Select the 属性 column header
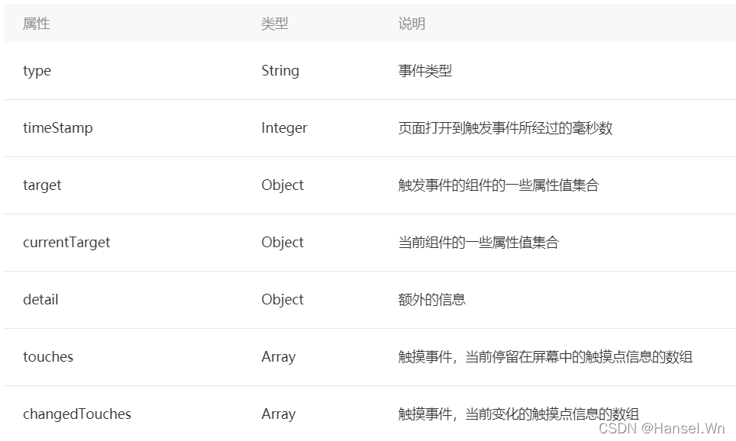 point(36,24)
